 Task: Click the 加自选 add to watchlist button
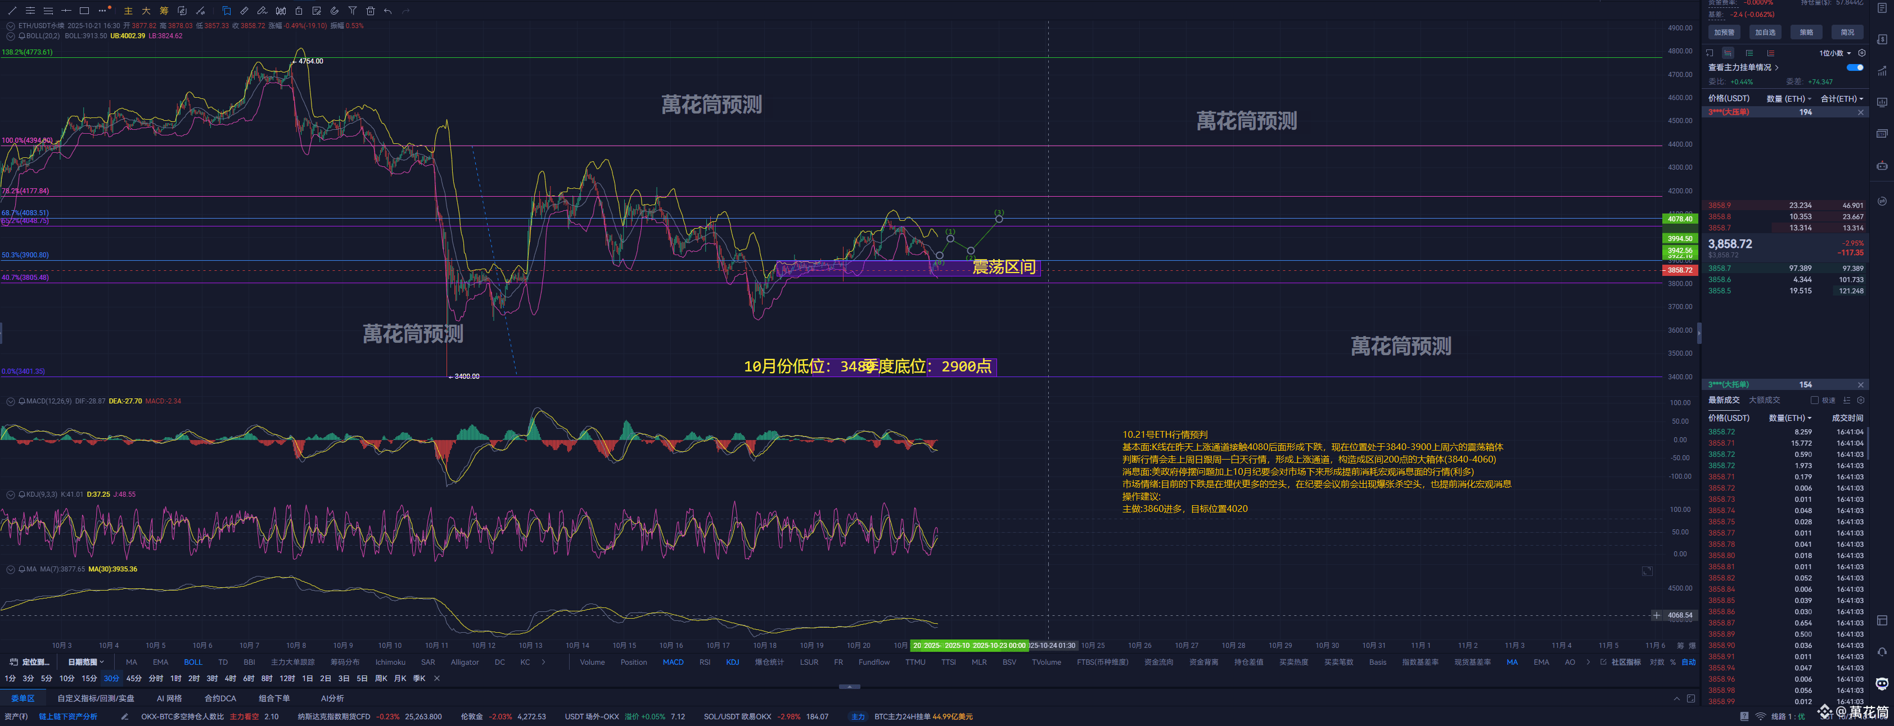click(1765, 33)
